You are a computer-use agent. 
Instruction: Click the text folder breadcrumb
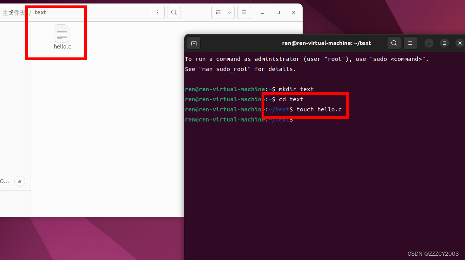tap(40, 12)
